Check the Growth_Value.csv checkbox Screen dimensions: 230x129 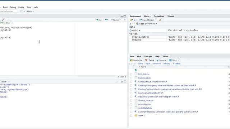click(131, 101)
